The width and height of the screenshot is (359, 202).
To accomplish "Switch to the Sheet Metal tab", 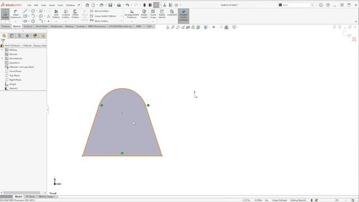I will (42, 26).
